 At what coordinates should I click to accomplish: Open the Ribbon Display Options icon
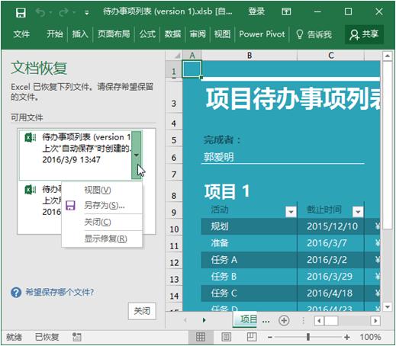click(x=286, y=11)
